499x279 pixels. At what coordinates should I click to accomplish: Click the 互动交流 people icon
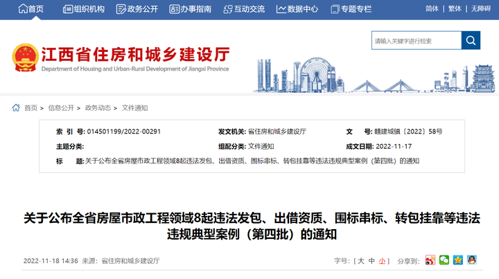(228, 10)
